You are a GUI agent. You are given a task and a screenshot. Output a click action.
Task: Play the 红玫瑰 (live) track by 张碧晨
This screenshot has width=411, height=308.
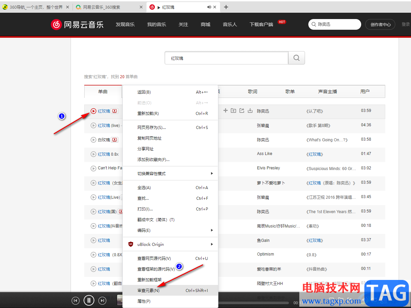(x=94, y=126)
